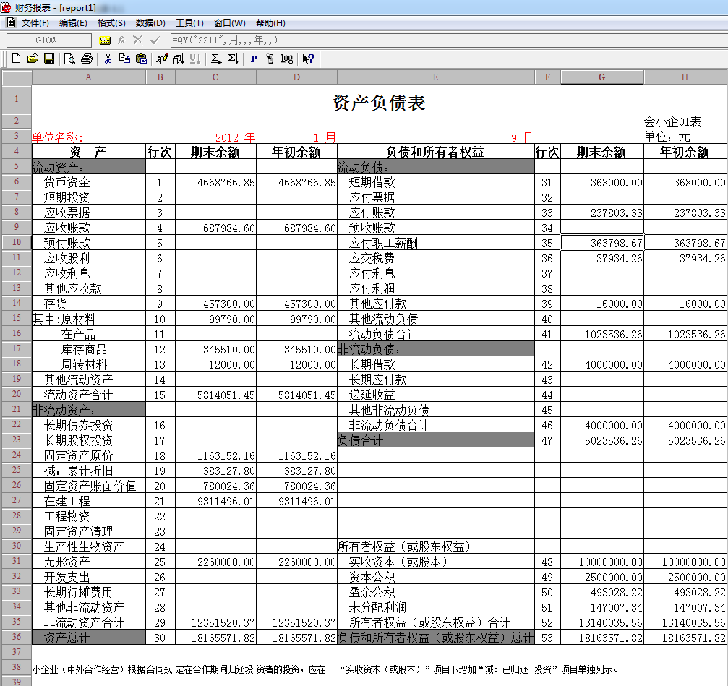This screenshot has height=686, width=728.
Task: Open the 帮助(H) menu
Action: tap(270, 23)
